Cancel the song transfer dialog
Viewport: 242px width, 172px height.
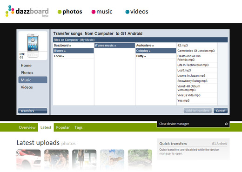click(x=221, y=111)
